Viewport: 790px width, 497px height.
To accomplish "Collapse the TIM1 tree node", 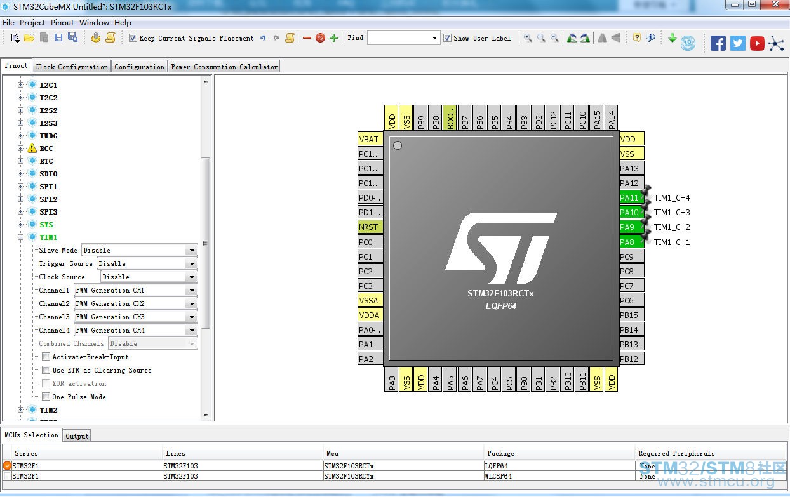I will click(x=21, y=237).
